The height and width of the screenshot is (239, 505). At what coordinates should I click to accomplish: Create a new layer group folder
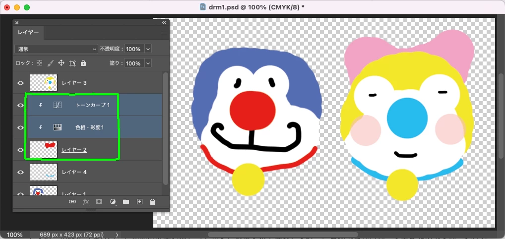tap(126, 202)
